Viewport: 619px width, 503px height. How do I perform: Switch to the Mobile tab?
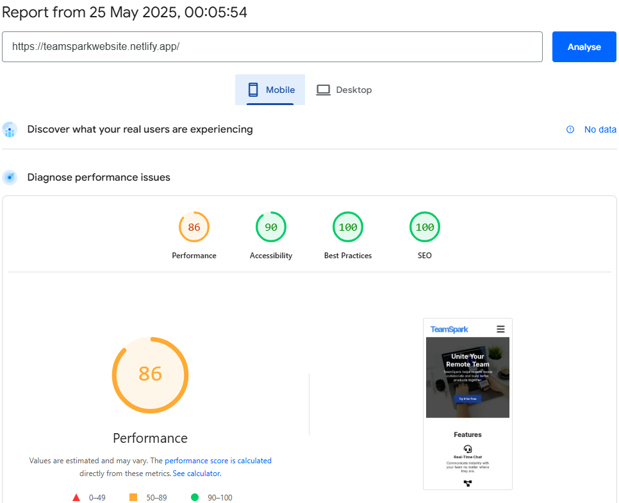point(270,90)
